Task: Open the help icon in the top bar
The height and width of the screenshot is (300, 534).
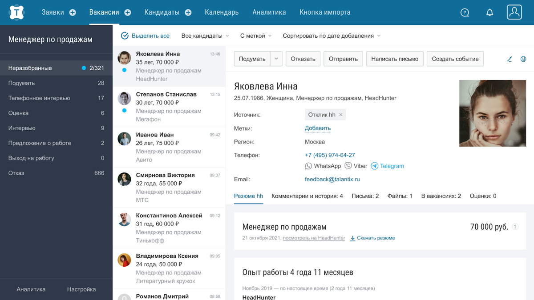Action: tap(465, 12)
